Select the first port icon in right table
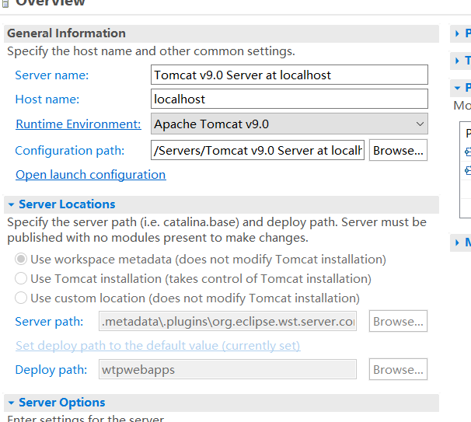 pyautogui.click(x=468, y=152)
